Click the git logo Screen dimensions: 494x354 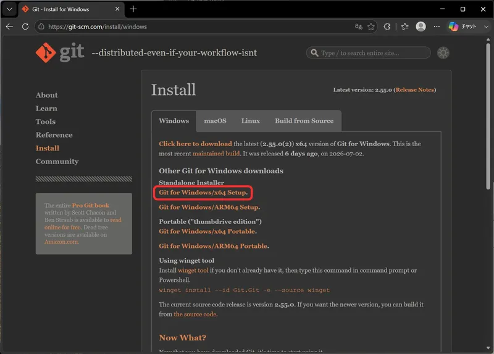point(59,52)
